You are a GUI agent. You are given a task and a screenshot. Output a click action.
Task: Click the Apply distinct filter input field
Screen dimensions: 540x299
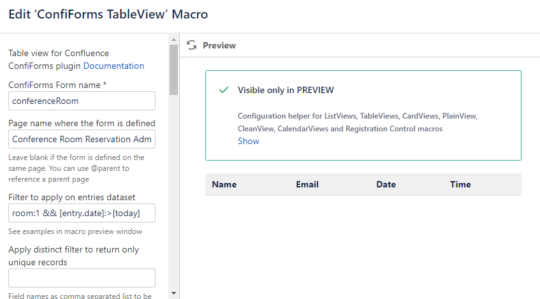click(x=82, y=278)
